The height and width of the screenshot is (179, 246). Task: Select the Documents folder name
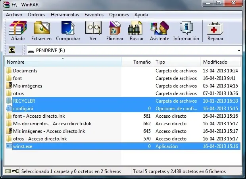tap(25, 71)
